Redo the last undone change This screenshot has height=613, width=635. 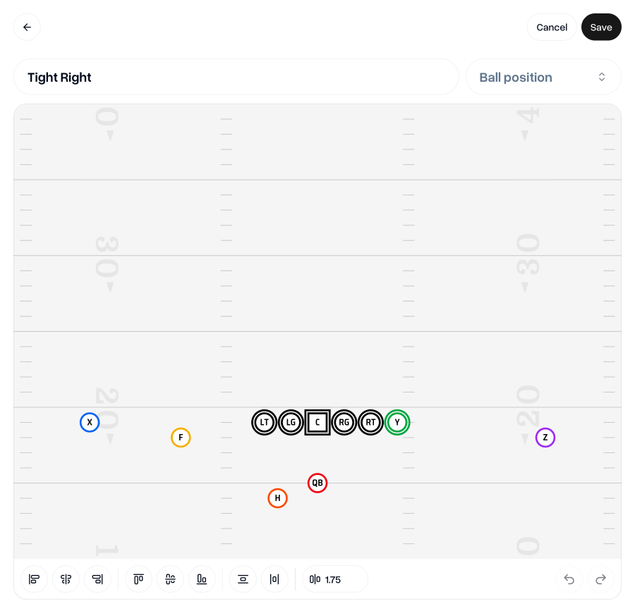(x=601, y=579)
